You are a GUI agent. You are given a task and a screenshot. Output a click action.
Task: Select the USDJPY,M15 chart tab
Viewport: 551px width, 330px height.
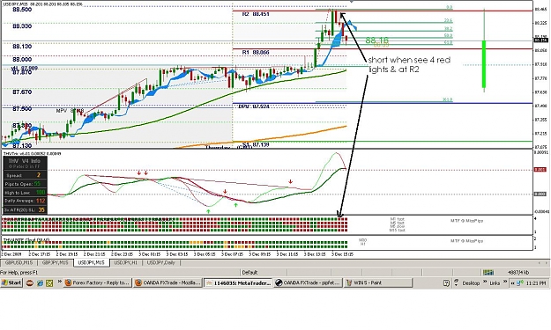tap(92, 262)
